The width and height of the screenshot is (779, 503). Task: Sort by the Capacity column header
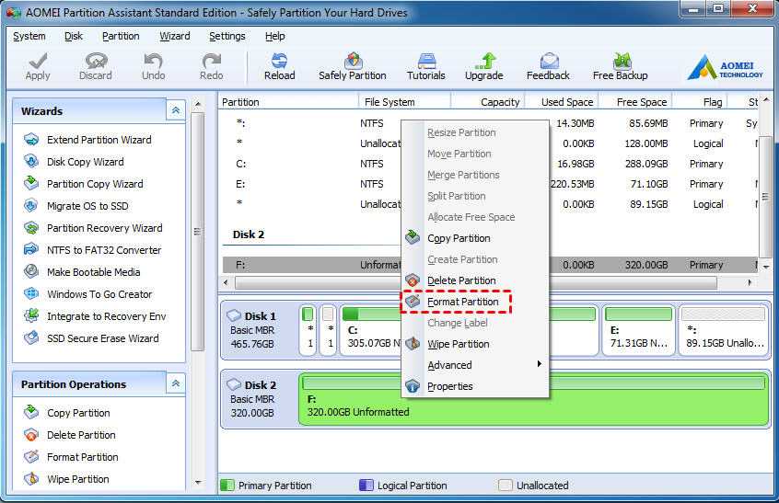tap(488, 102)
